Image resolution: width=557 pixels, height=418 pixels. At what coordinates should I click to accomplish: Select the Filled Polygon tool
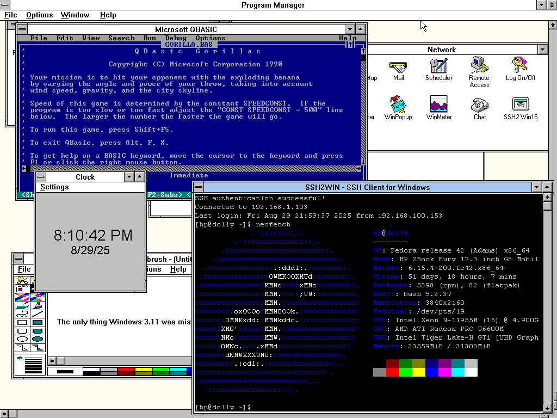(38, 348)
